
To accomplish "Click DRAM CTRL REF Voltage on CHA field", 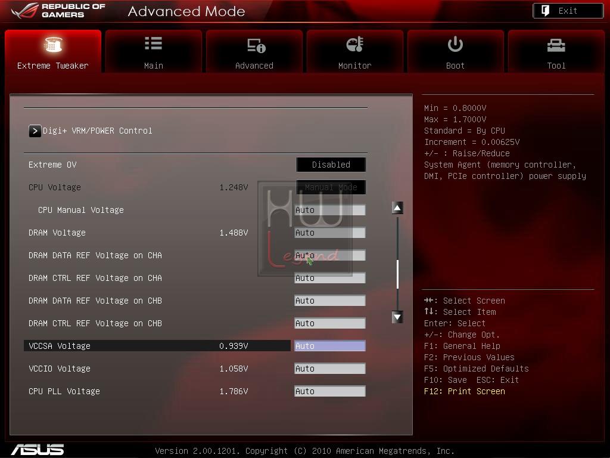I will (x=330, y=278).
